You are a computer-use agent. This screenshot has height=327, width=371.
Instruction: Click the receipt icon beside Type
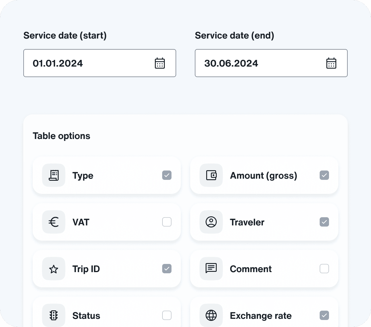(54, 175)
